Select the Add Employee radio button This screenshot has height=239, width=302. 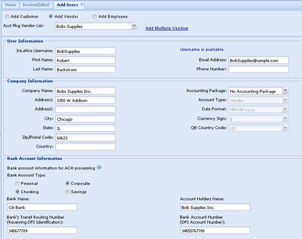[x=94, y=16]
